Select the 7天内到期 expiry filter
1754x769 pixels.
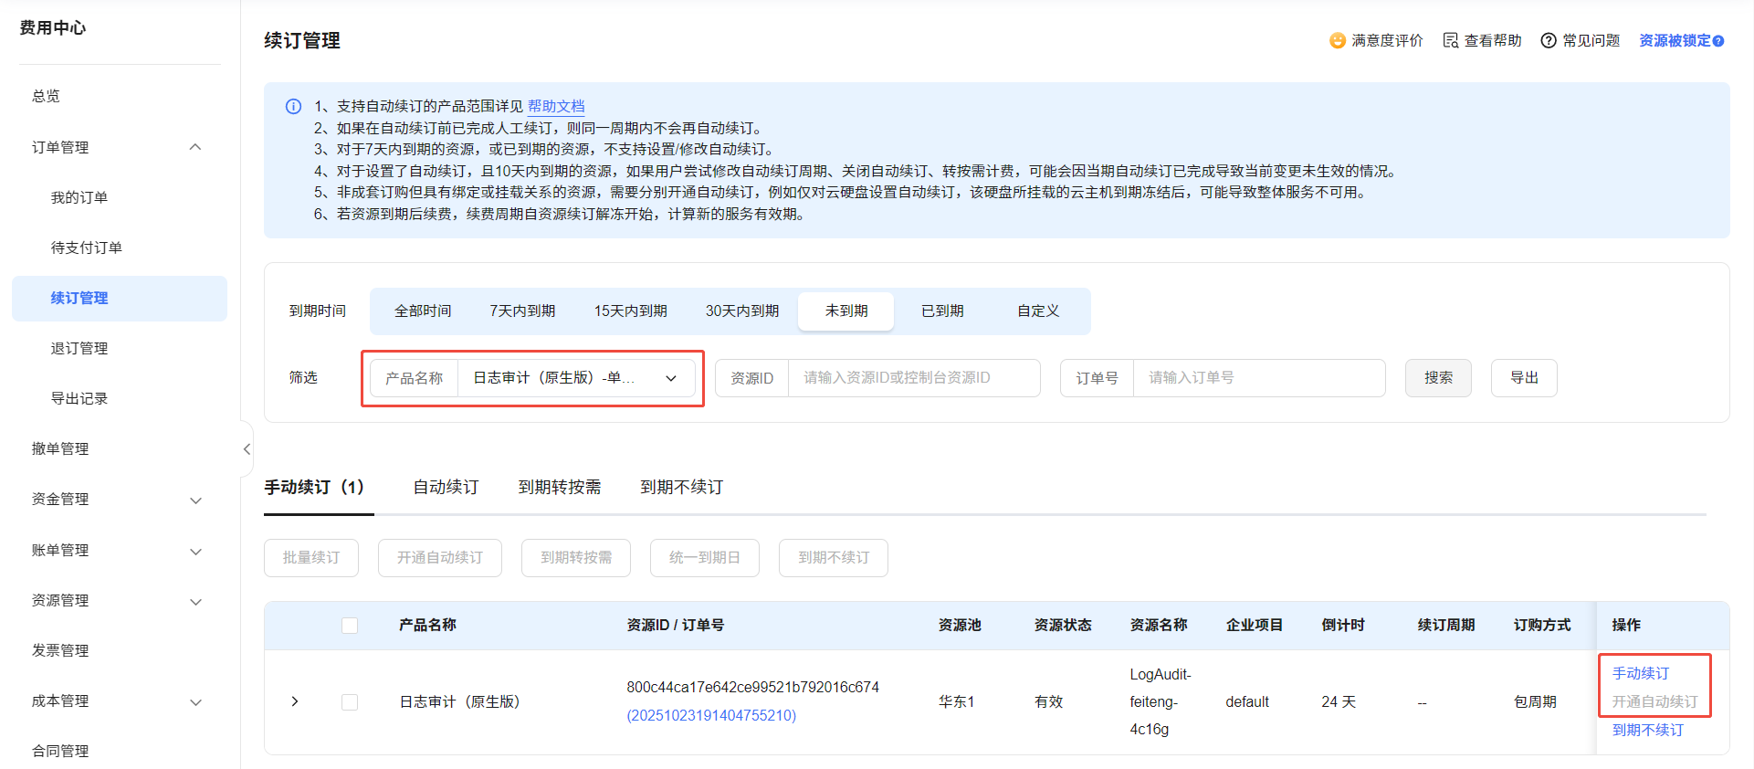pyautogui.click(x=522, y=311)
